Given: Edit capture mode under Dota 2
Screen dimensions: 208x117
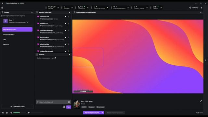Looking at the screenshot, I should [x=19, y=22].
